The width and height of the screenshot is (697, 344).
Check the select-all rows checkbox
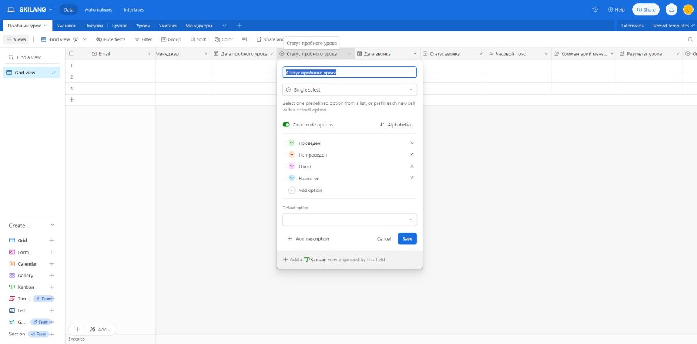[x=71, y=53]
